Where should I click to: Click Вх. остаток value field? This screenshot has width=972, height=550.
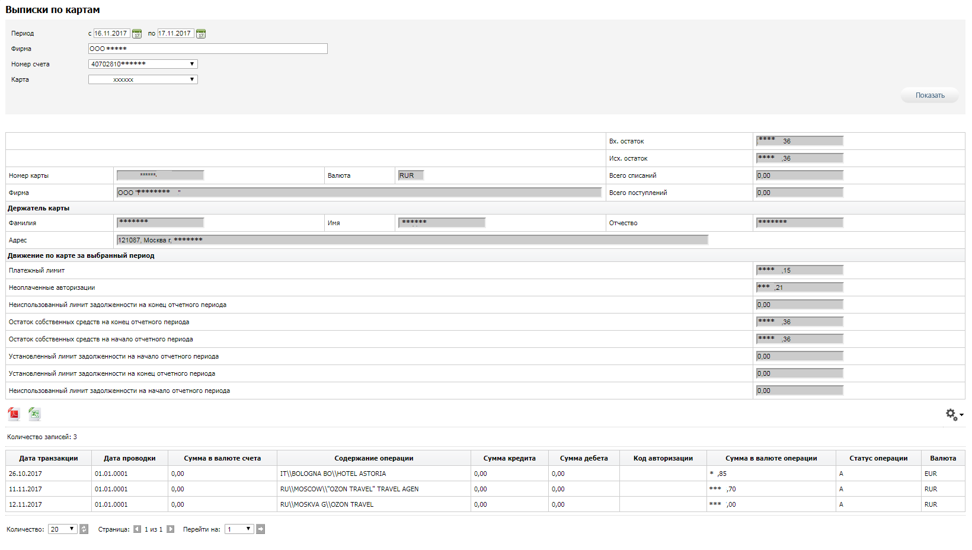(x=800, y=141)
